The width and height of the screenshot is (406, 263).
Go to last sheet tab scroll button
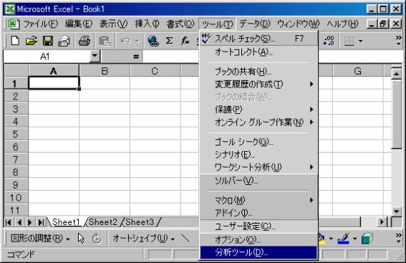41,222
